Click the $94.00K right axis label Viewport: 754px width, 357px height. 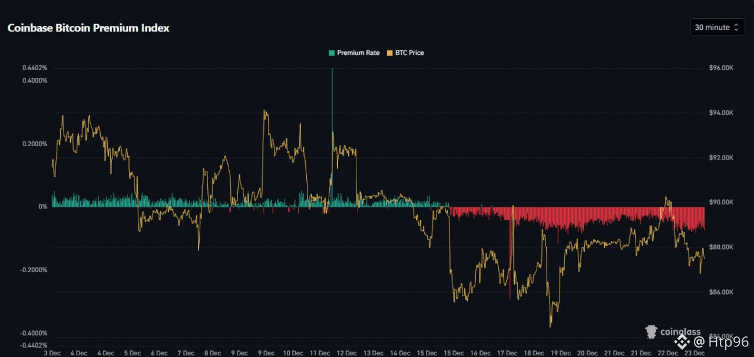721,113
